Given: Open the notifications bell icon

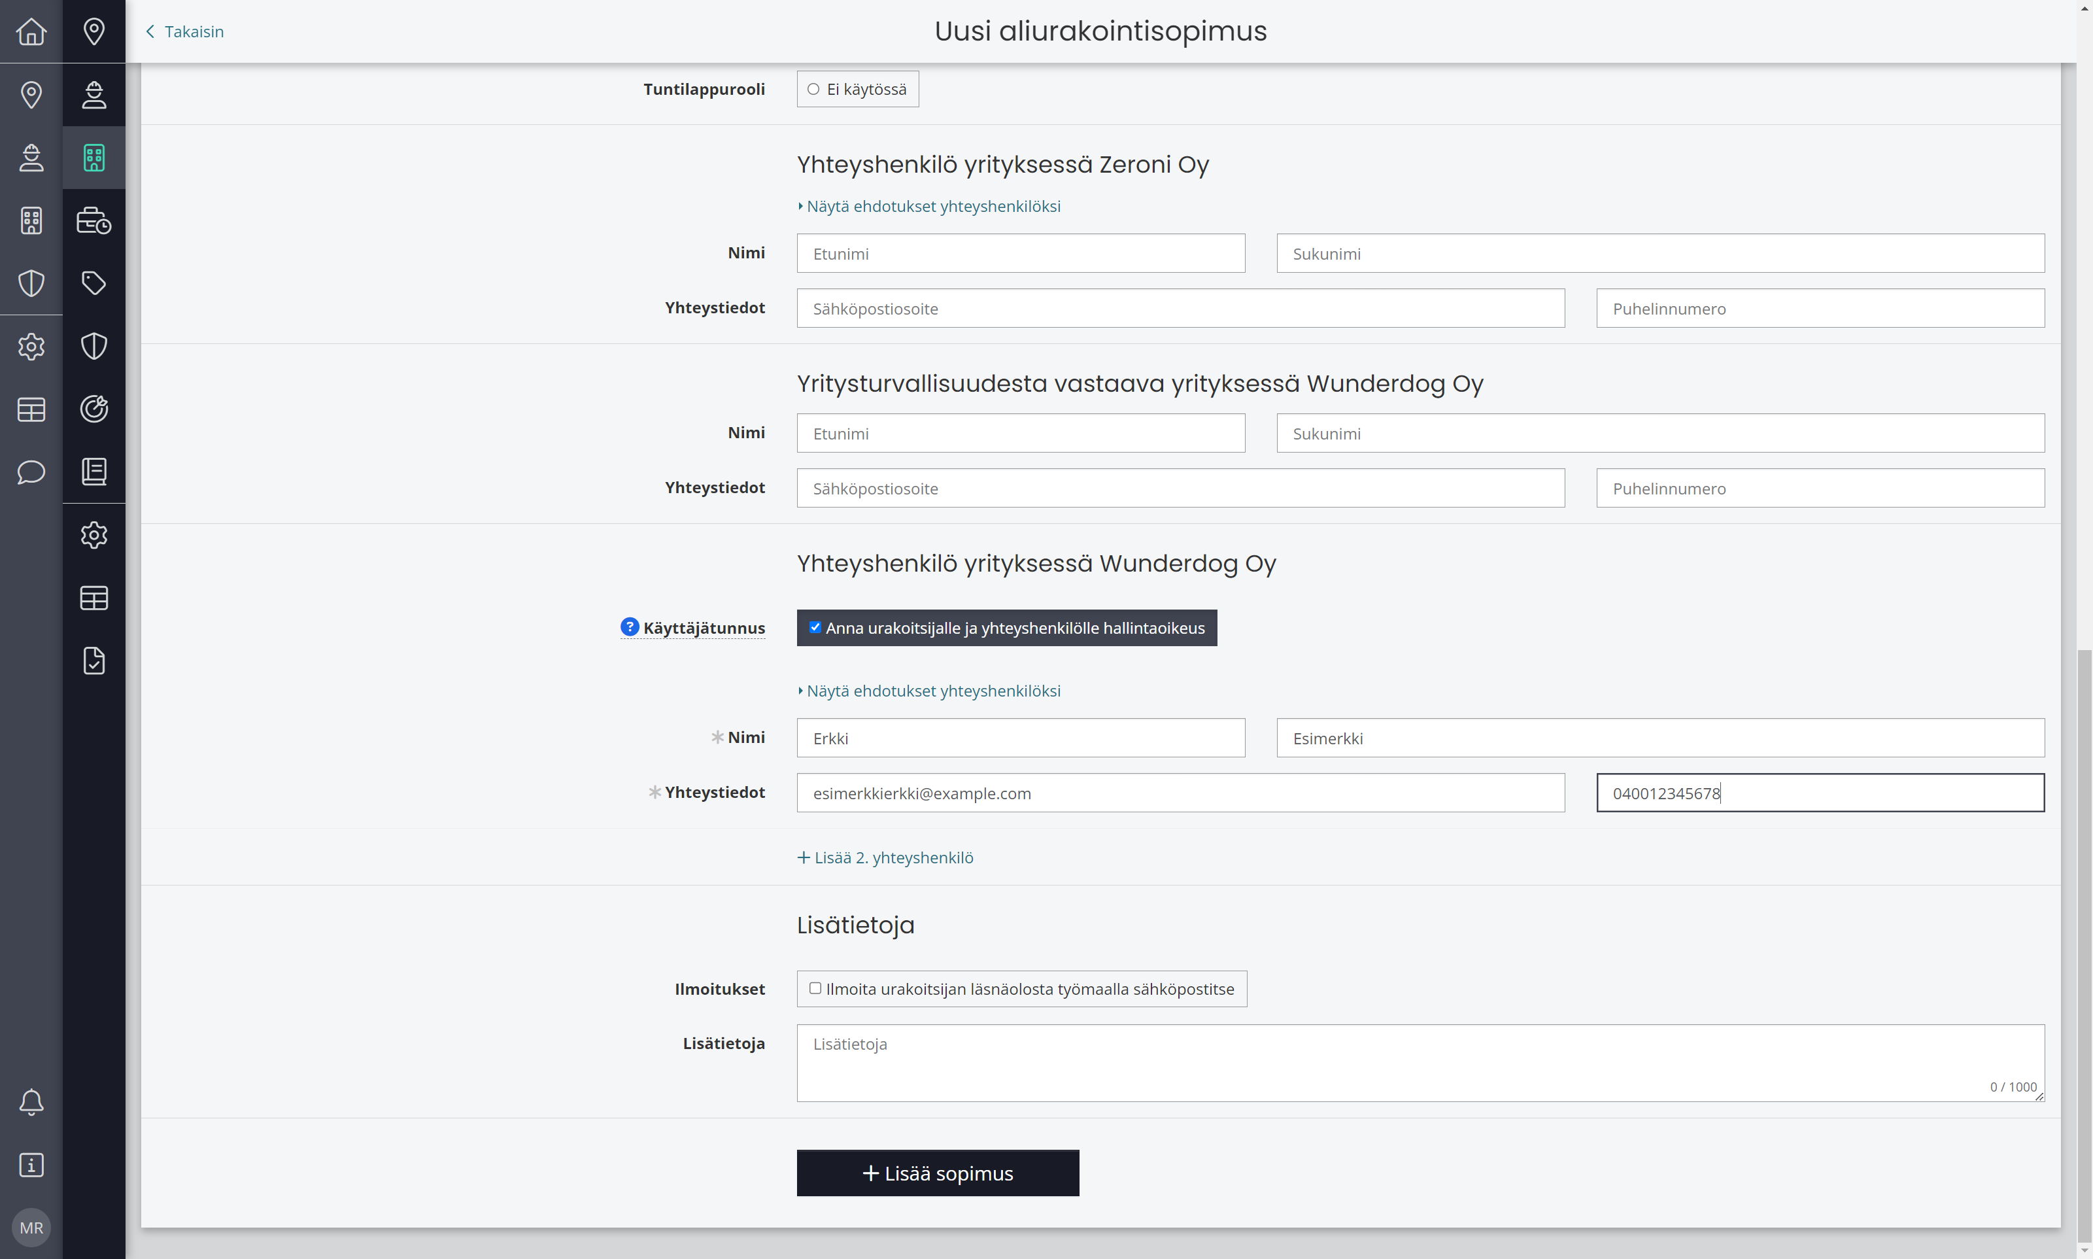Looking at the screenshot, I should [x=31, y=1102].
